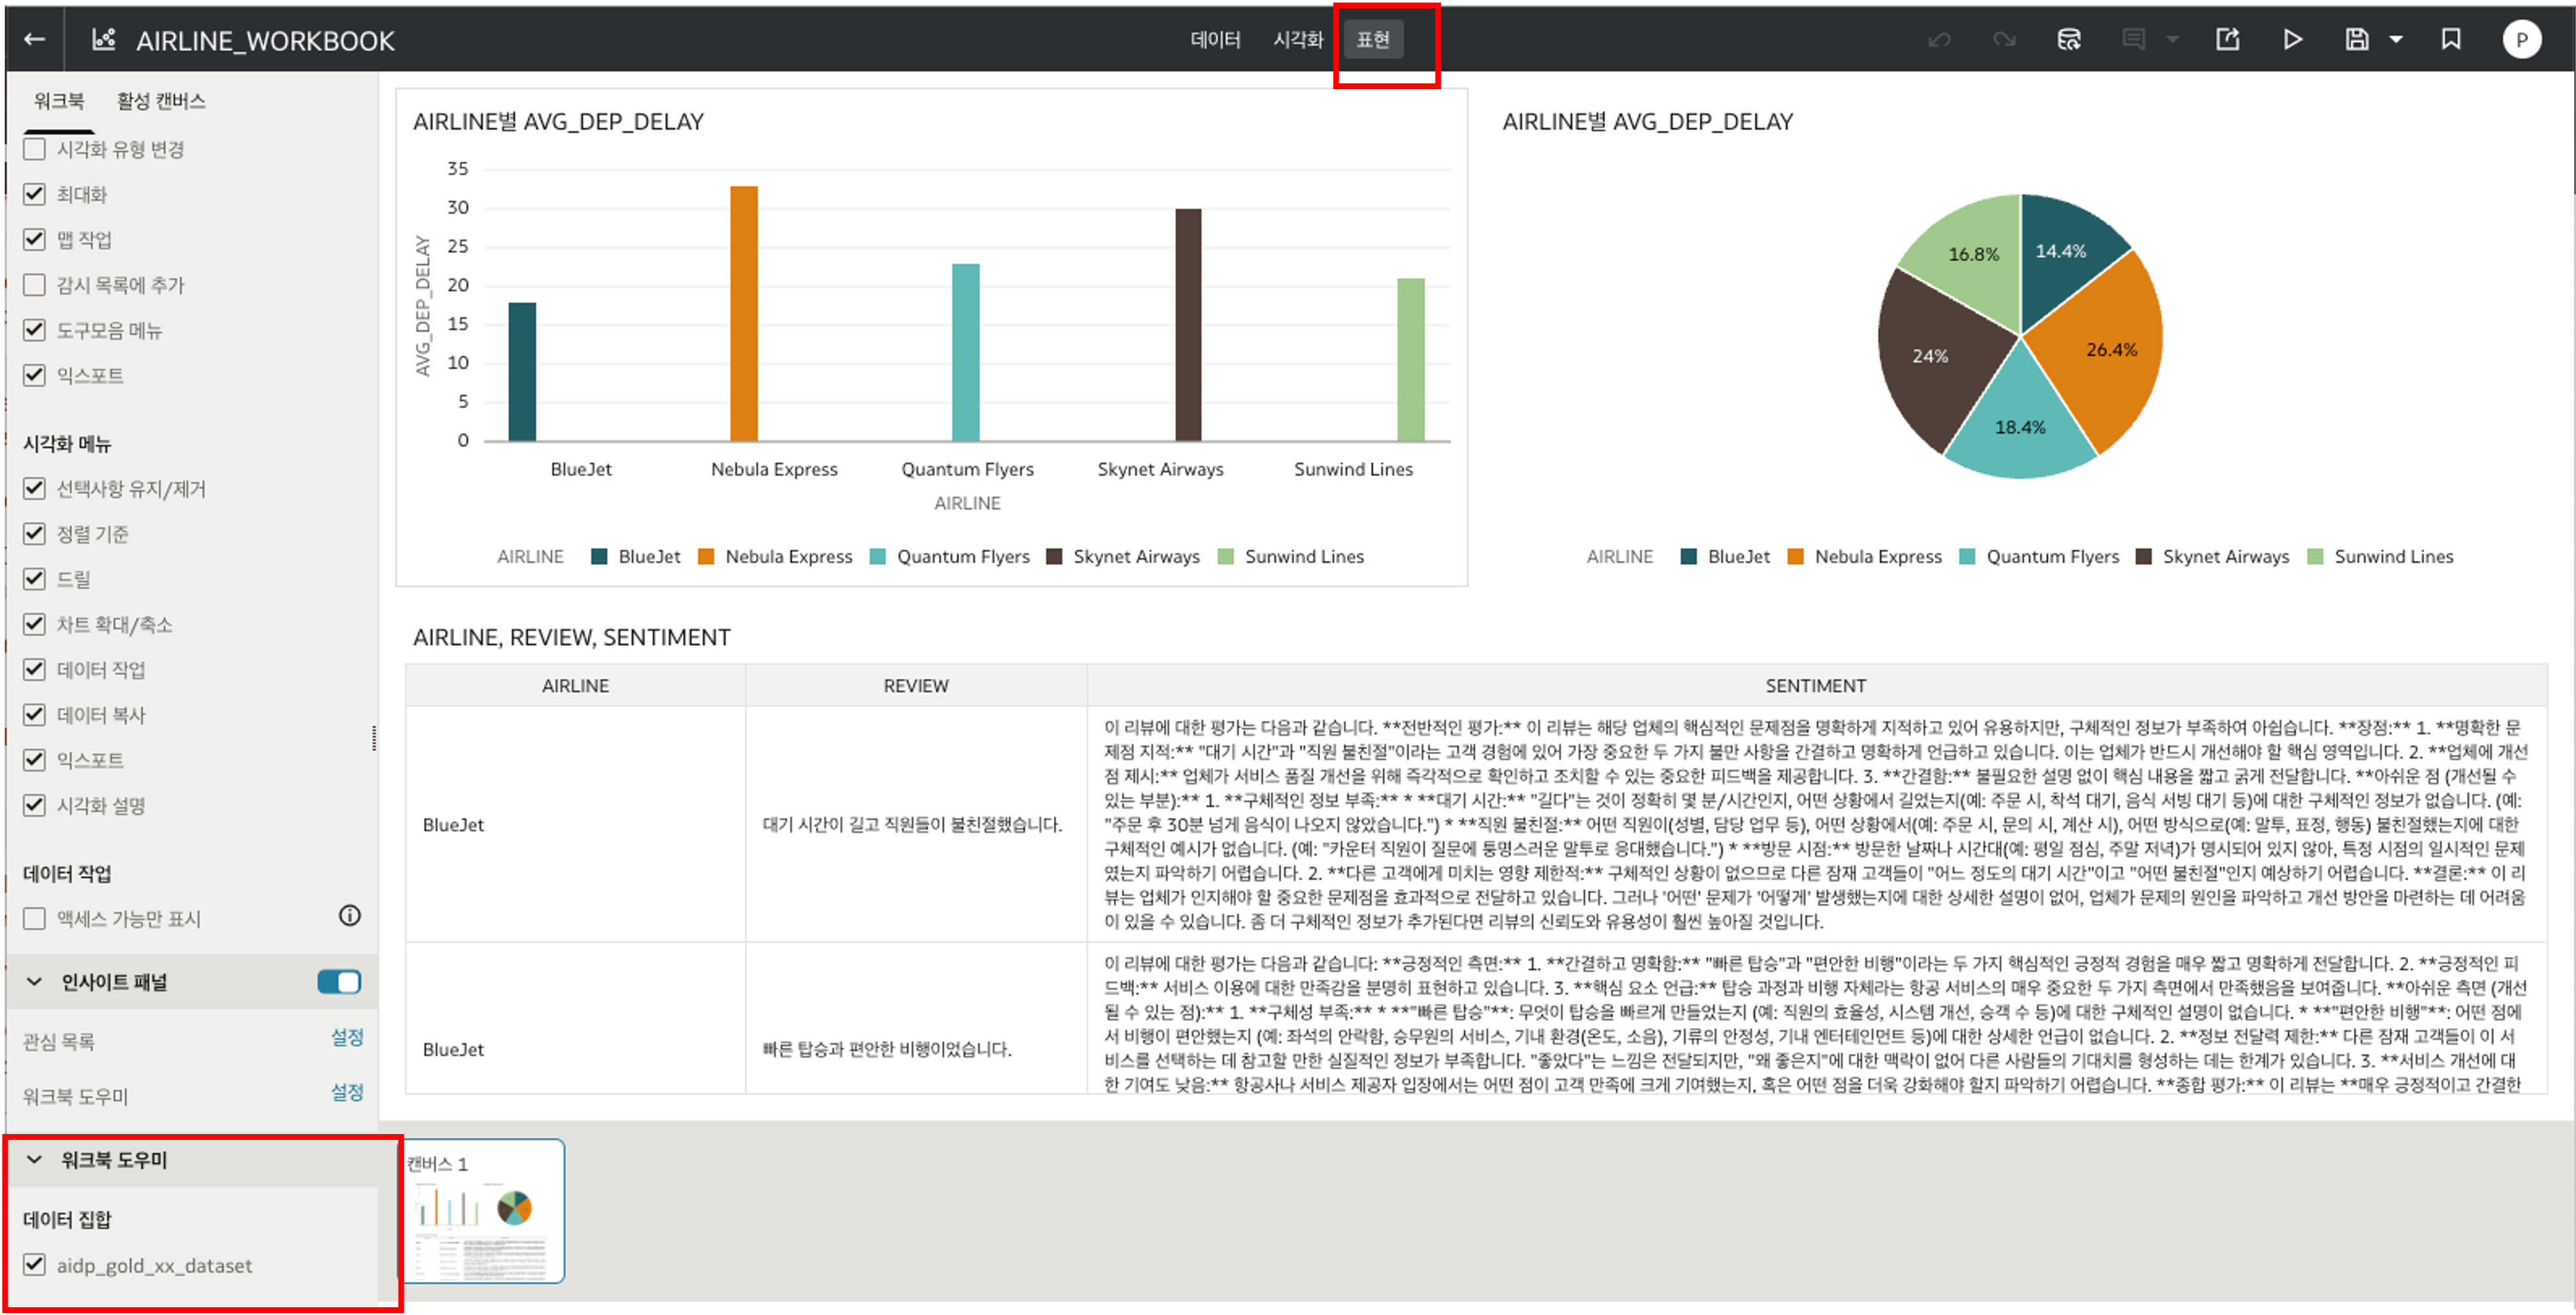Click the bookmark icon
The width and height of the screenshot is (2576, 1315).
(x=2450, y=40)
